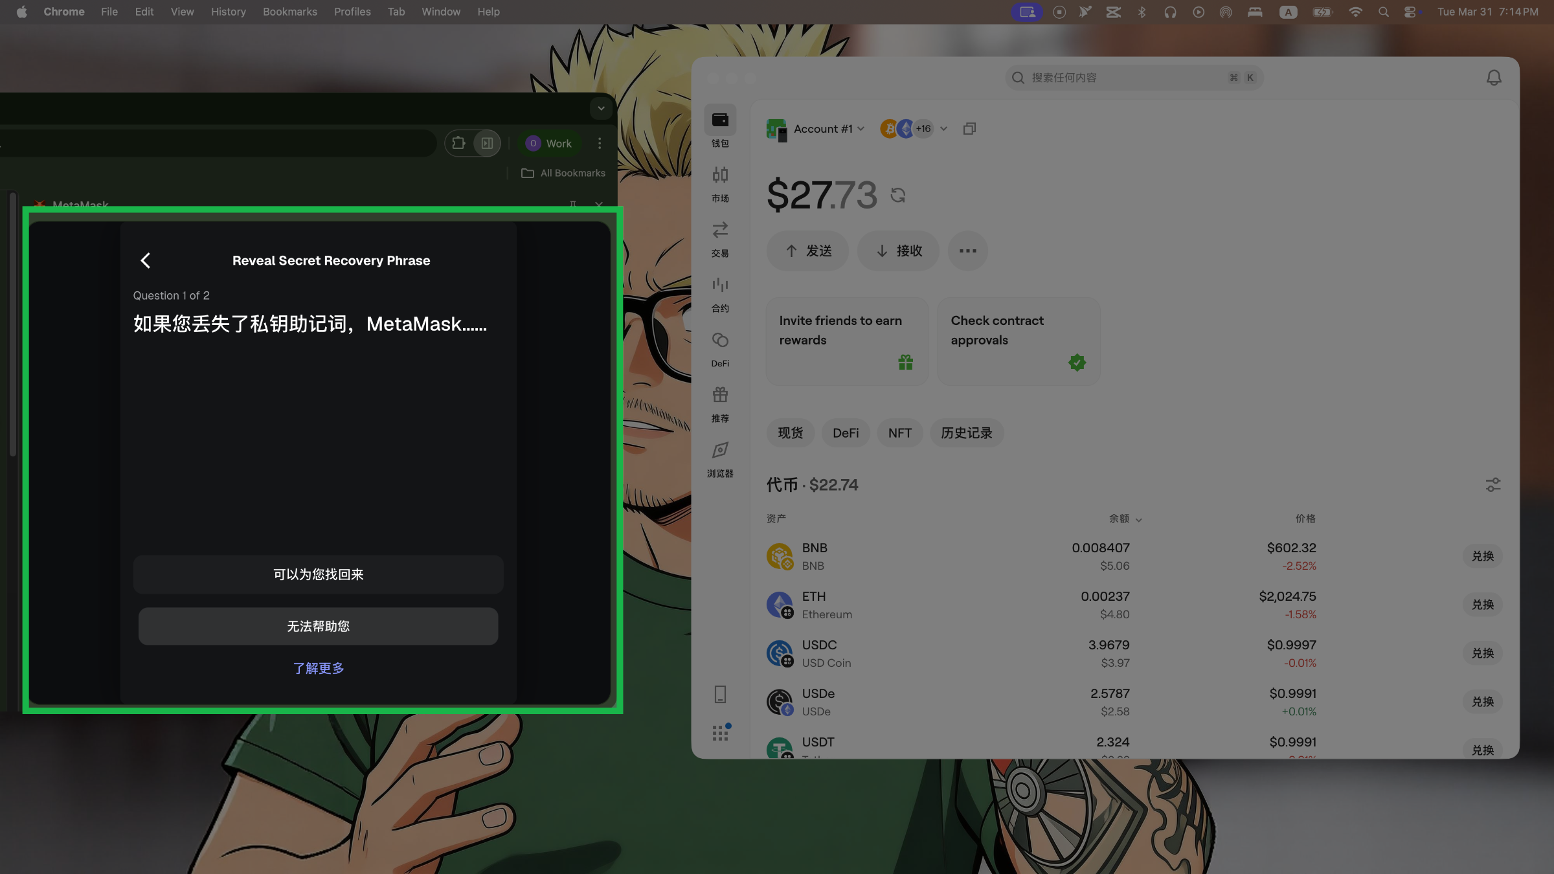Open token list filter settings icon
Viewport: 1554px width, 874px height.
(x=1492, y=485)
